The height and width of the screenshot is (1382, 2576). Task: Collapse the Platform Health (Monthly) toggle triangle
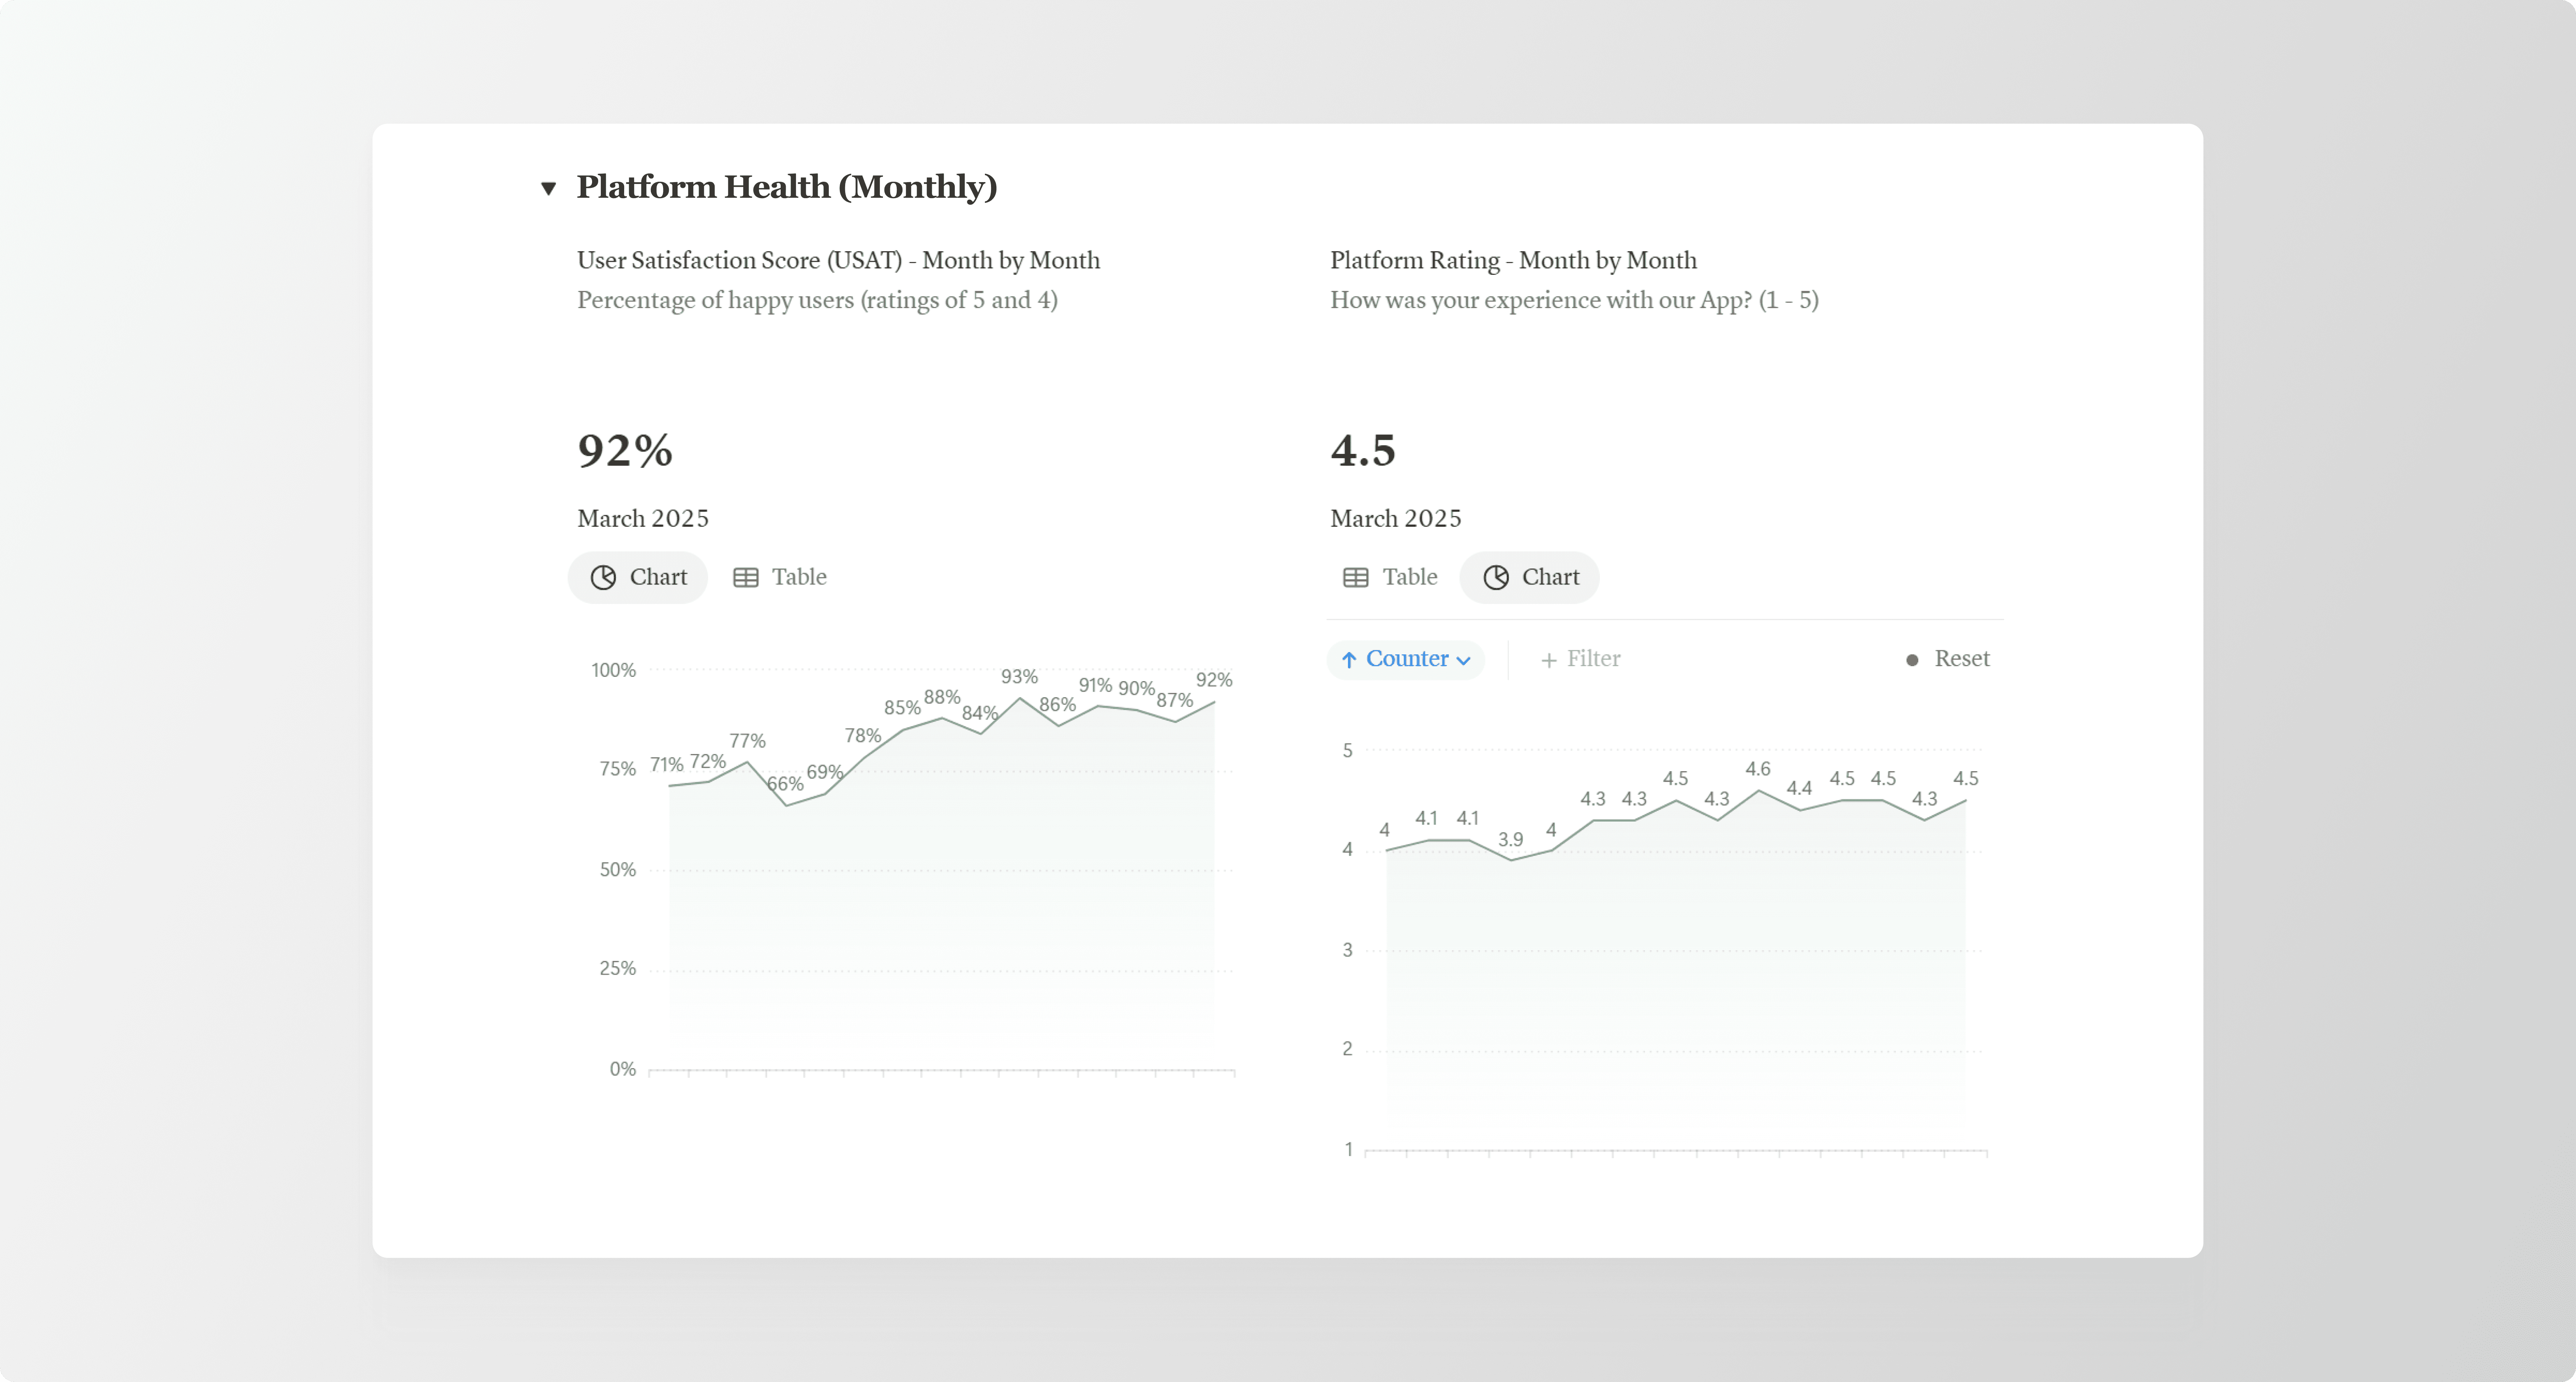click(x=548, y=188)
